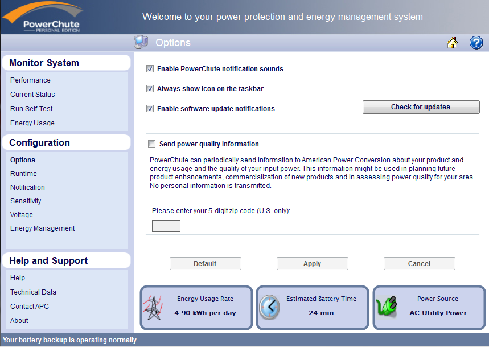Restore defaults with the Default button

pyautogui.click(x=205, y=263)
